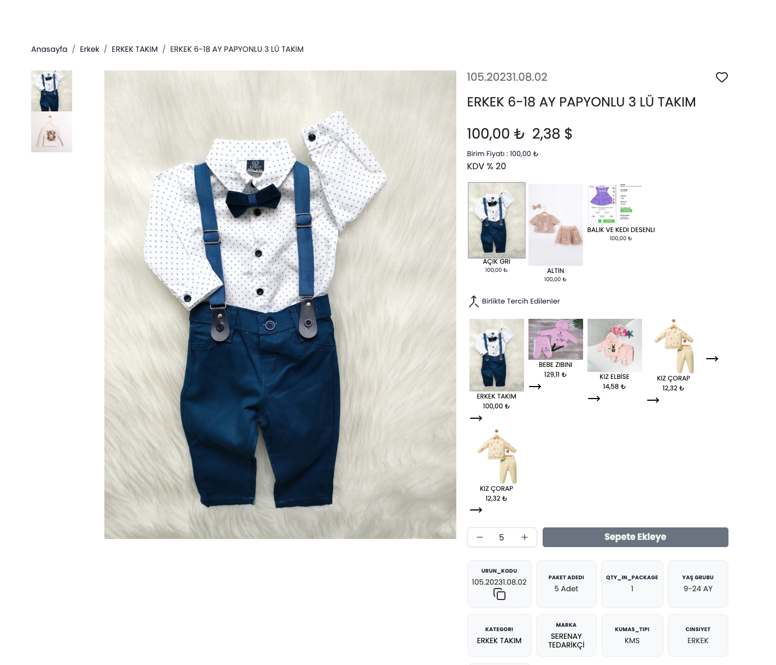Show the second product gallery thumbnail
Screen dimensions: 776x665
point(51,132)
